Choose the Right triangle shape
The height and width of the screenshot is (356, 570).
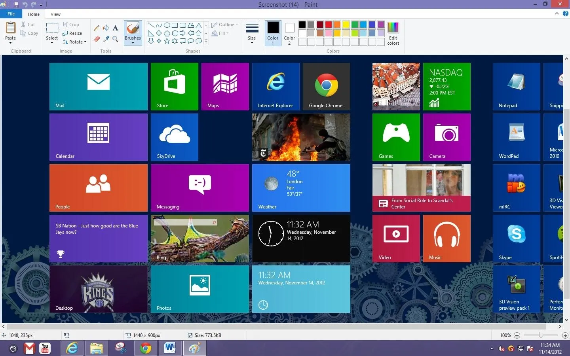pyautogui.click(x=151, y=33)
